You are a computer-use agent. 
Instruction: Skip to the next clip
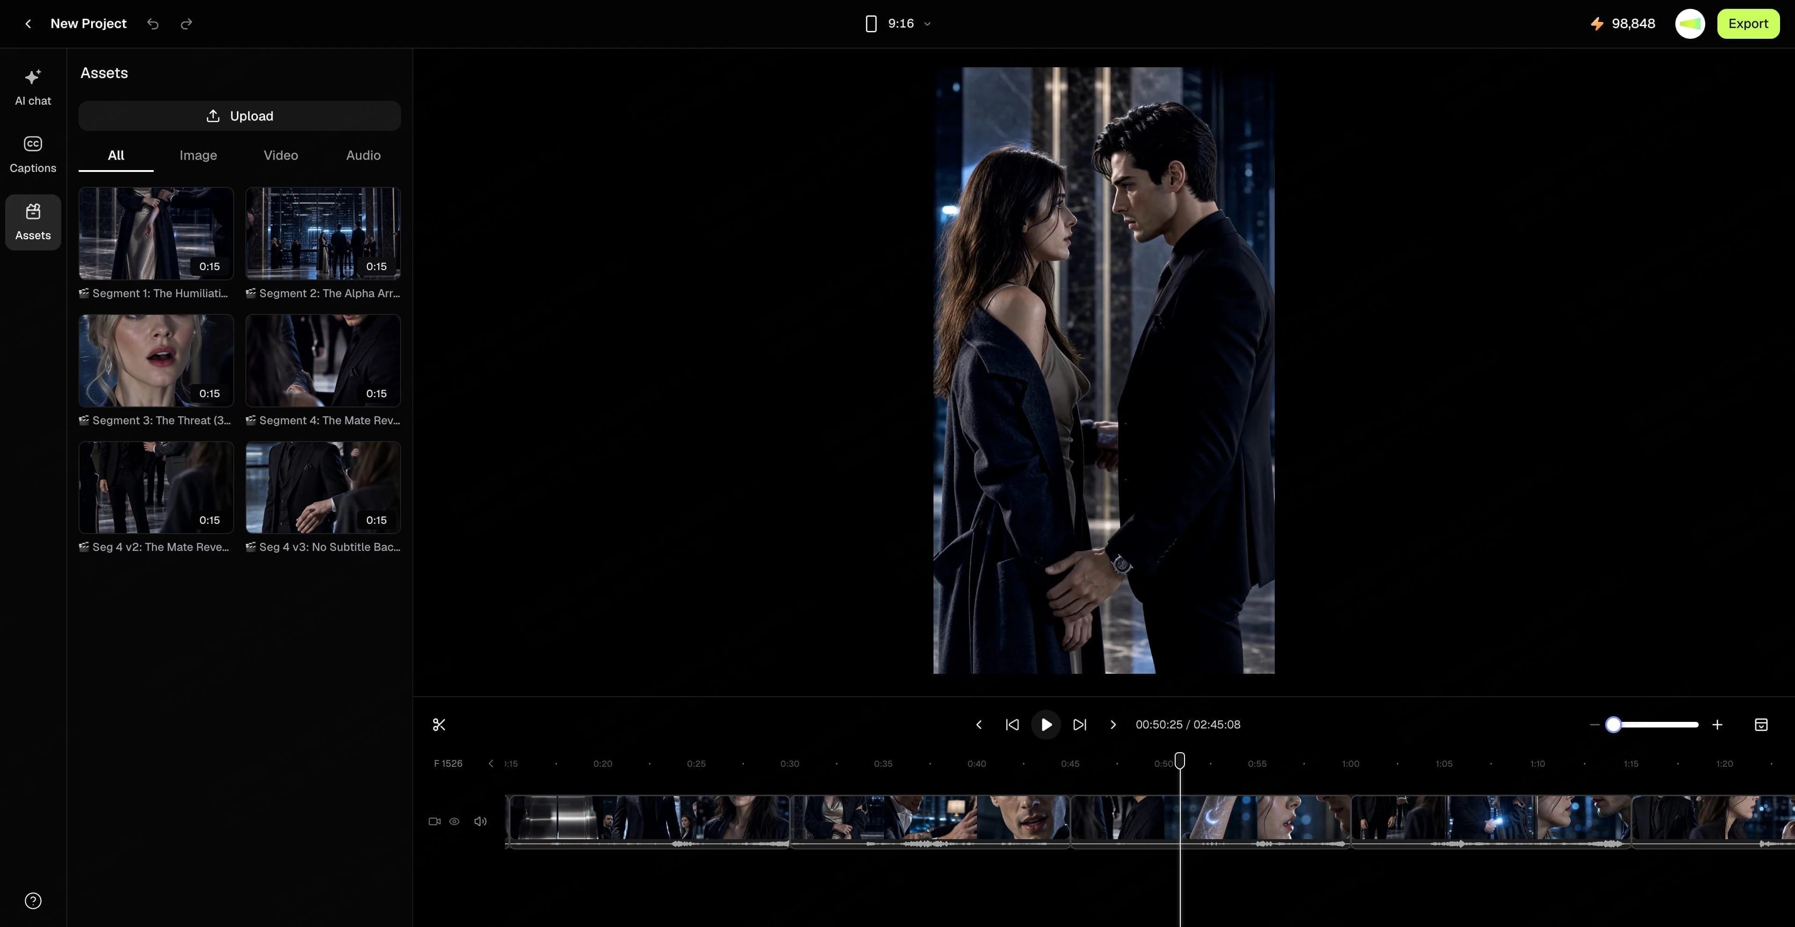point(1079,725)
